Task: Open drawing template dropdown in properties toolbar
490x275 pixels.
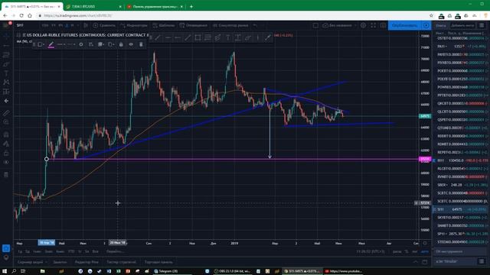Action: [40, 44]
